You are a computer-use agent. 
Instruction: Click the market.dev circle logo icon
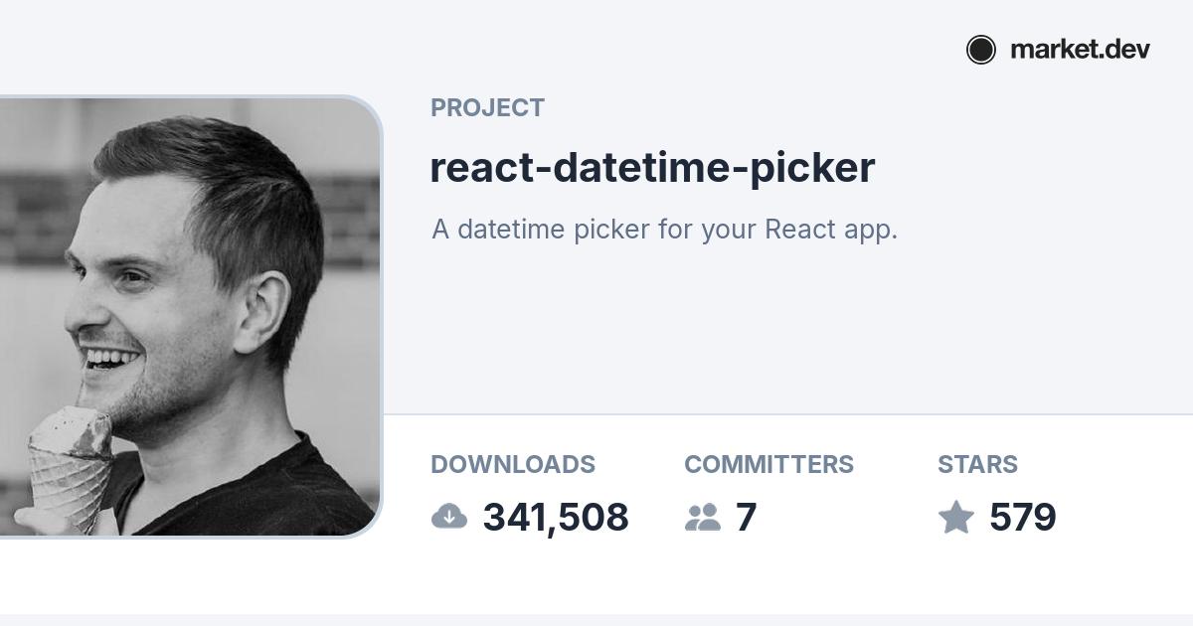[x=980, y=50]
